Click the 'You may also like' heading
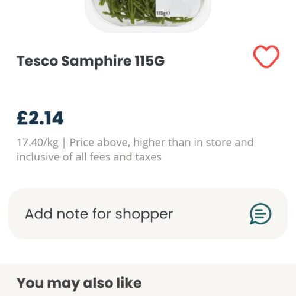The height and width of the screenshot is (296, 296). coord(79,284)
